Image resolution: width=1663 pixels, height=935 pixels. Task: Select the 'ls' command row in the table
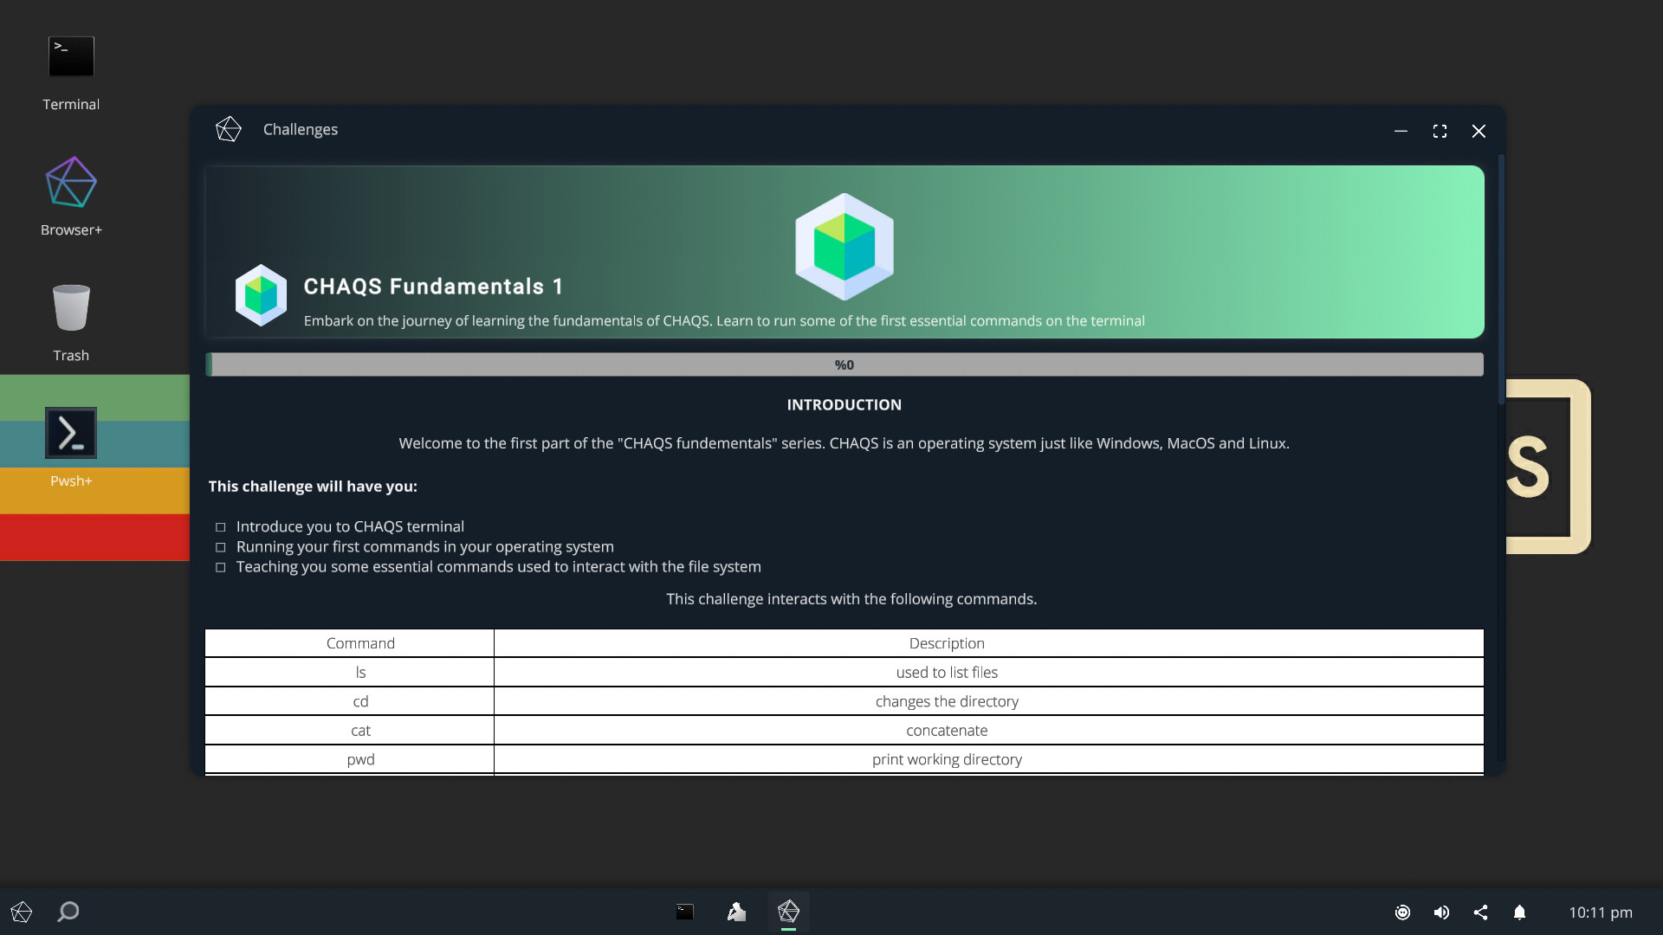(x=360, y=672)
